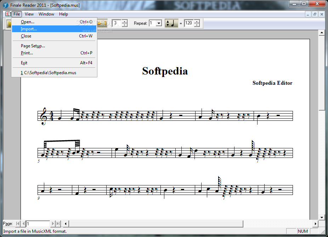Click status text Import a file in MusicXML
Screen dimensions: 328x237
click(x=35, y=231)
